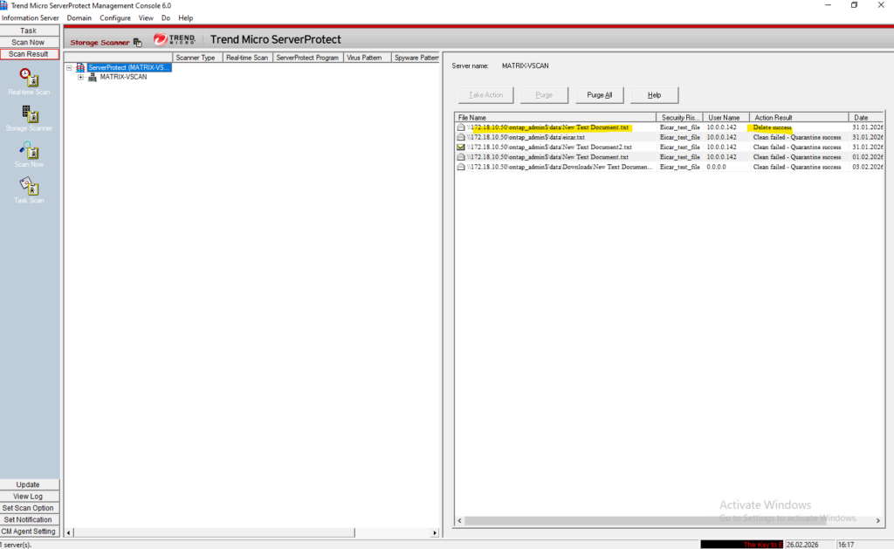Click the Purge All button

pos(599,95)
